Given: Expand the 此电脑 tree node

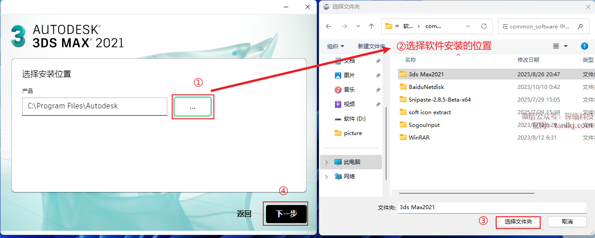Looking at the screenshot, I should tap(326, 162).
